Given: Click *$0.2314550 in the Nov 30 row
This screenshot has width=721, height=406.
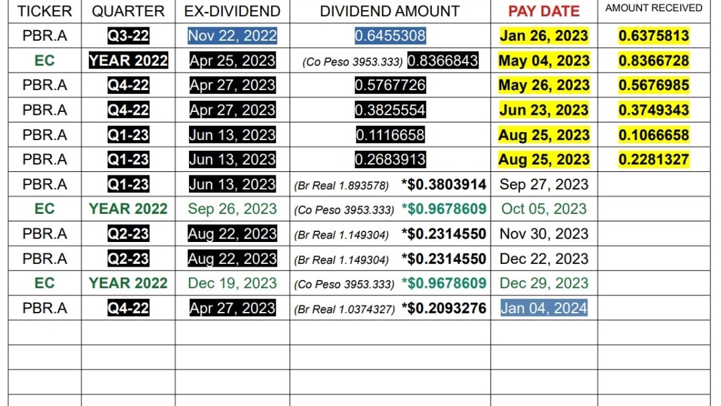Looking at the screenshot, I should [x=444, y=234].
